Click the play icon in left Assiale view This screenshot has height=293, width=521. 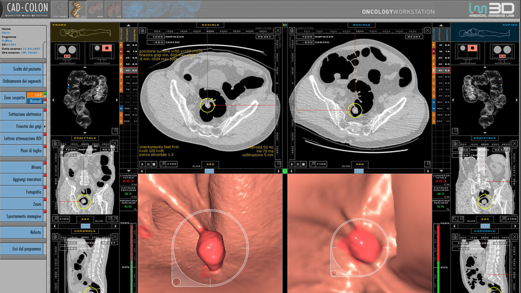(x=142, y=164)
